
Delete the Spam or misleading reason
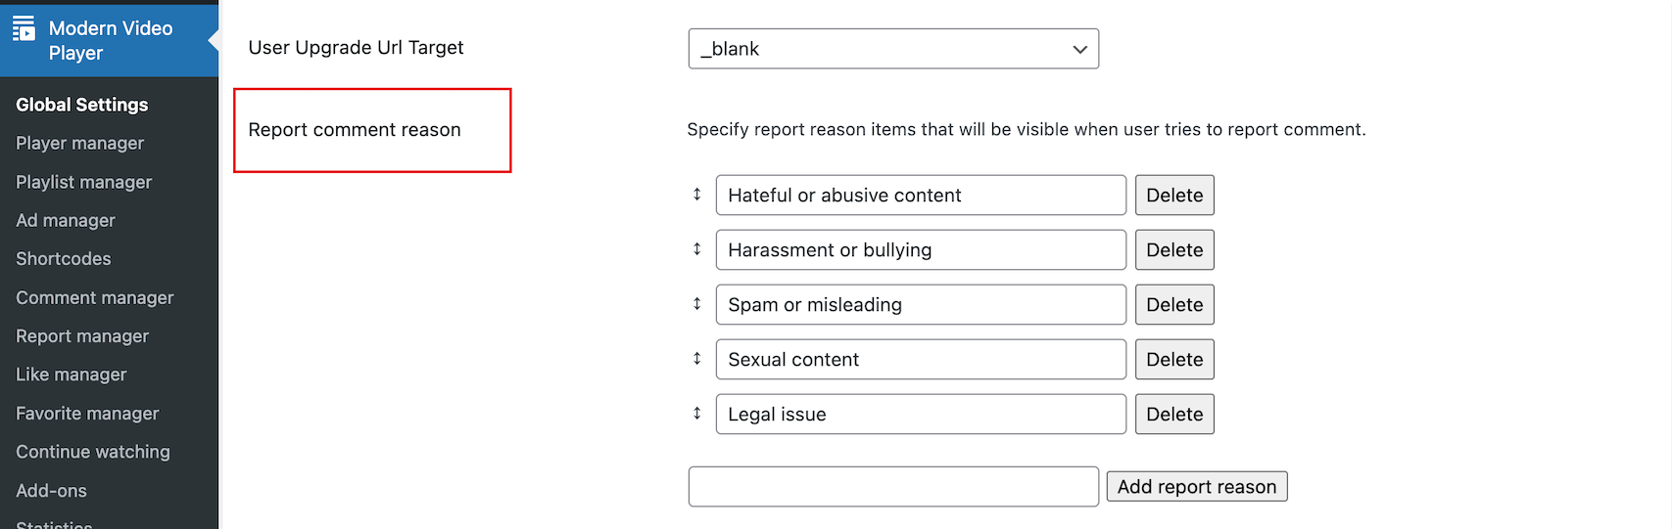pos(1174,305)
